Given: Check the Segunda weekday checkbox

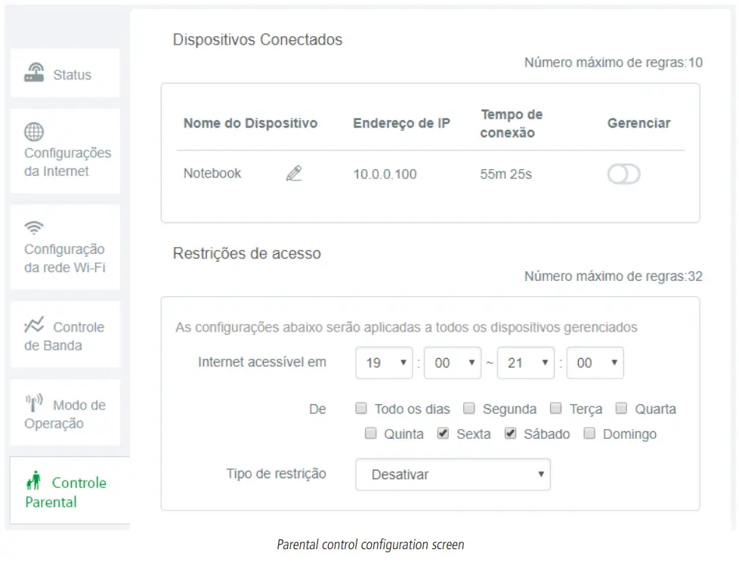Looking at the screenshot, I should point(469,408).
